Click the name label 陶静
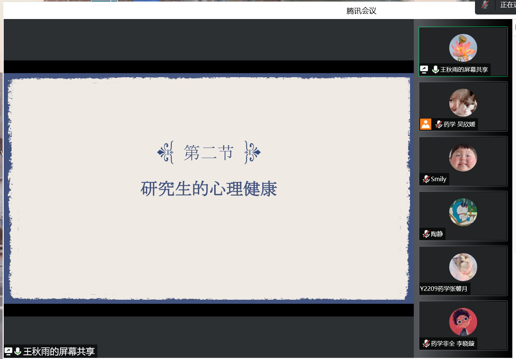The width and height of the screenshot is (516, 359). 437,234
